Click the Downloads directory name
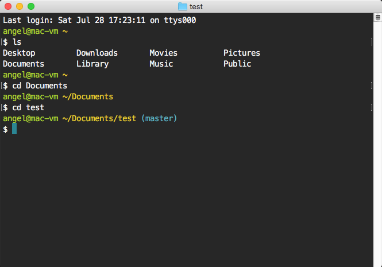The width and height of the screenshot is (382, 267). tap(97, 53)
